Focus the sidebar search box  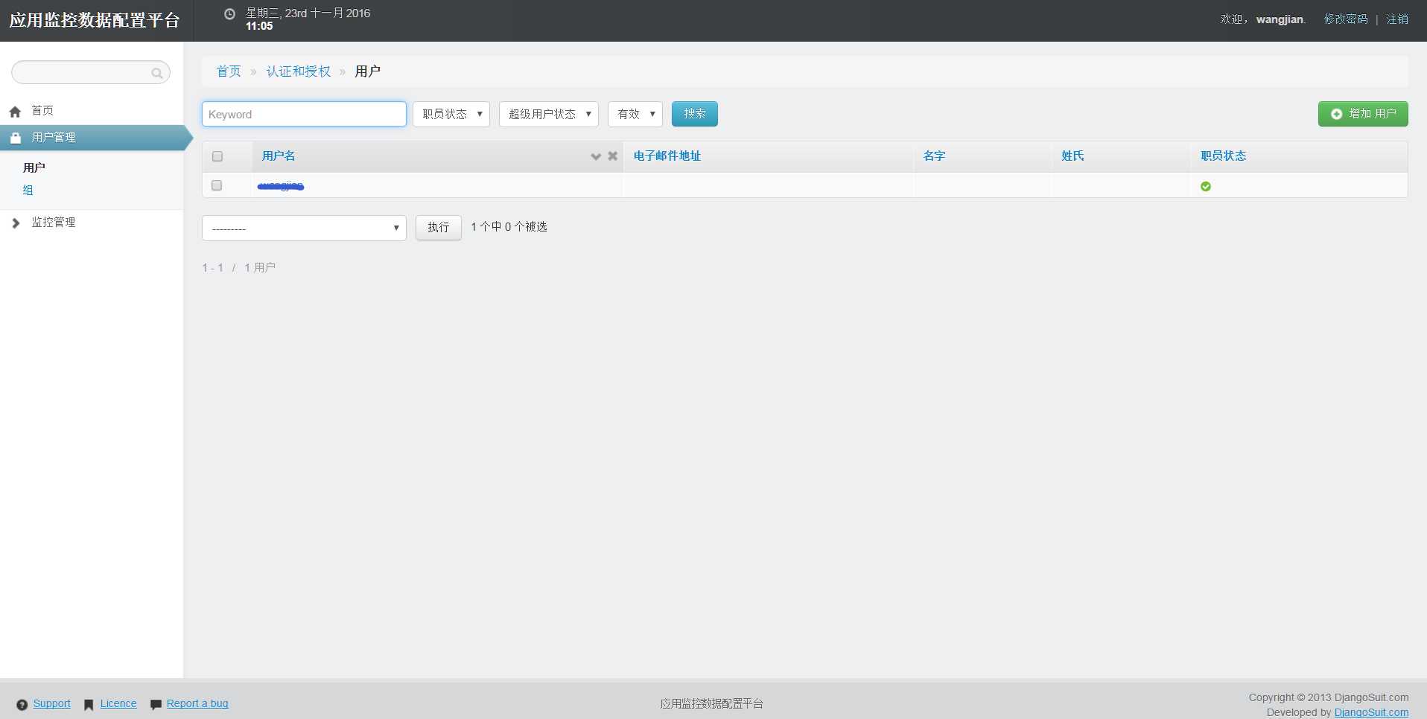click(91, 72)
